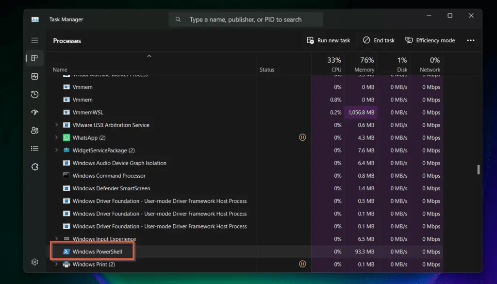Image resolution: width=497 pixels, height=284 pixels.
Task: Open the Services sidebar icon
Action: click(x=35, y=167)
